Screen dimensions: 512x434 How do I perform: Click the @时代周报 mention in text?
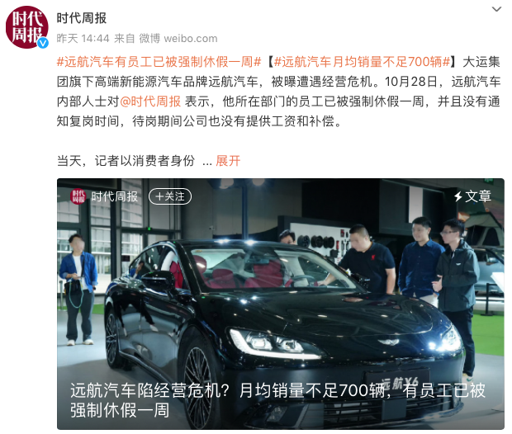(x=150, y=101)
